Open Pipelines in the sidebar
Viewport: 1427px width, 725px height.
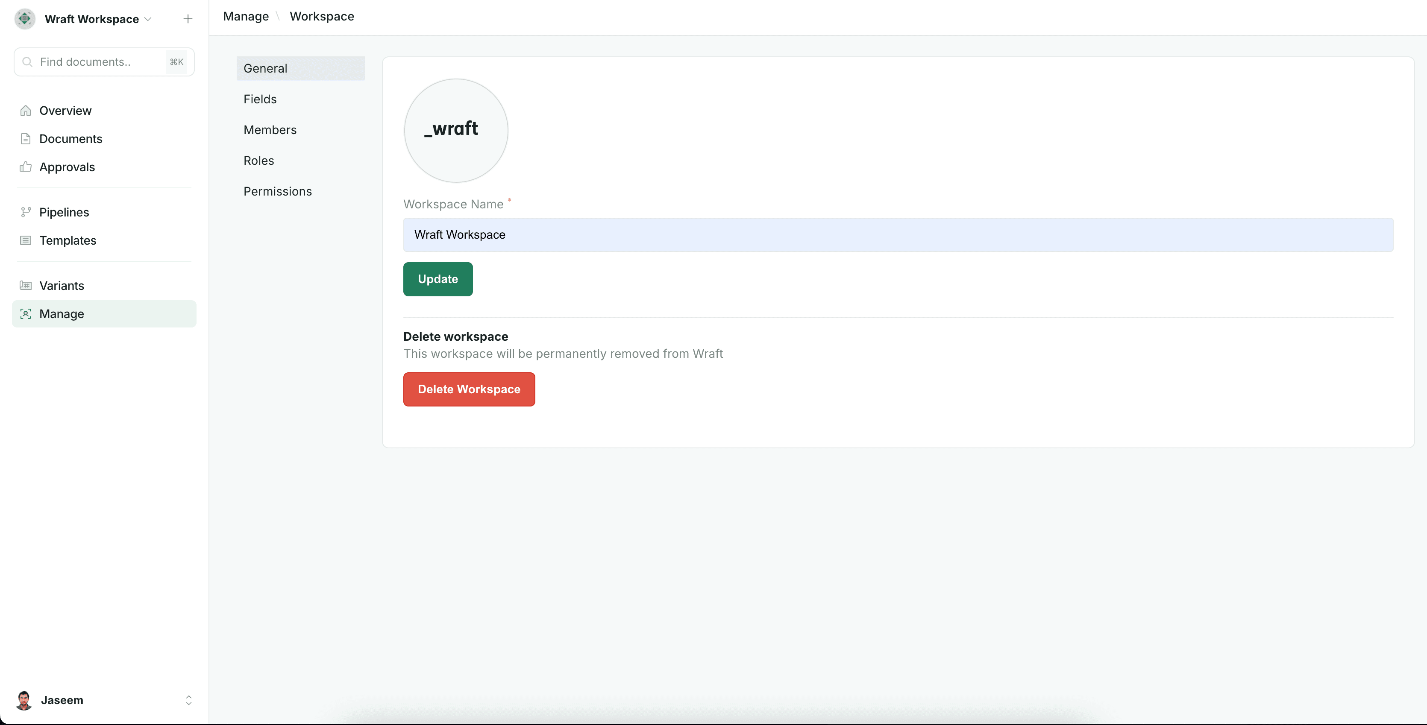point(64,213)
